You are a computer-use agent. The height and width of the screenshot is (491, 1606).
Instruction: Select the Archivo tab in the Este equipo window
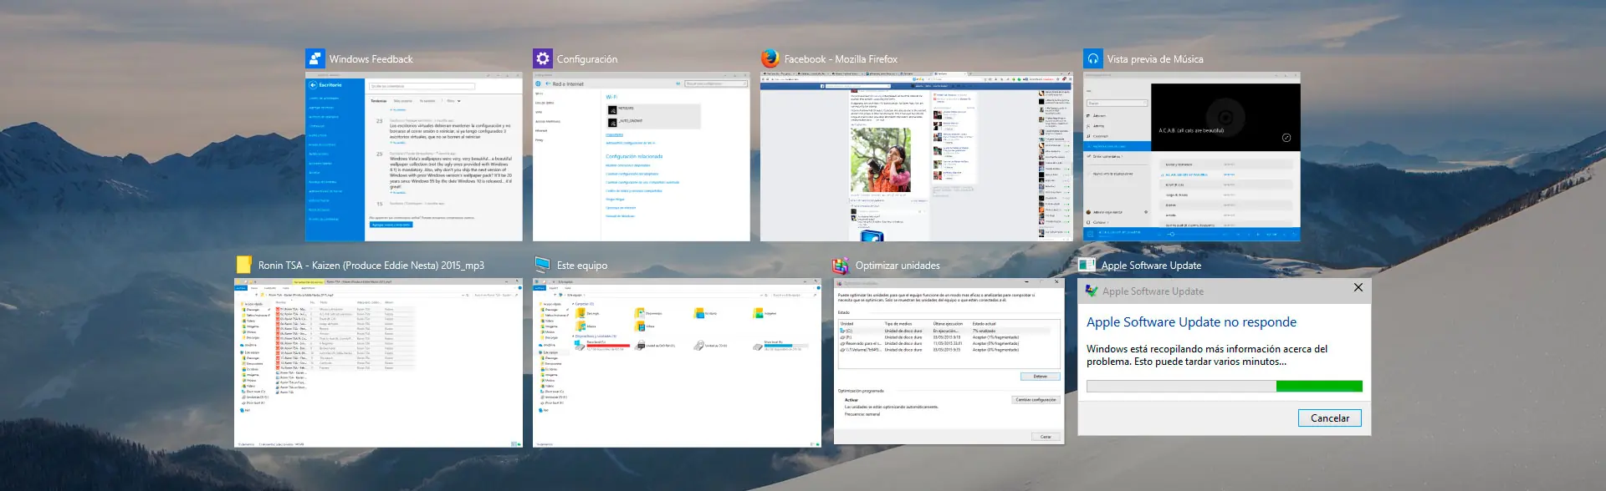pos(540,288)
